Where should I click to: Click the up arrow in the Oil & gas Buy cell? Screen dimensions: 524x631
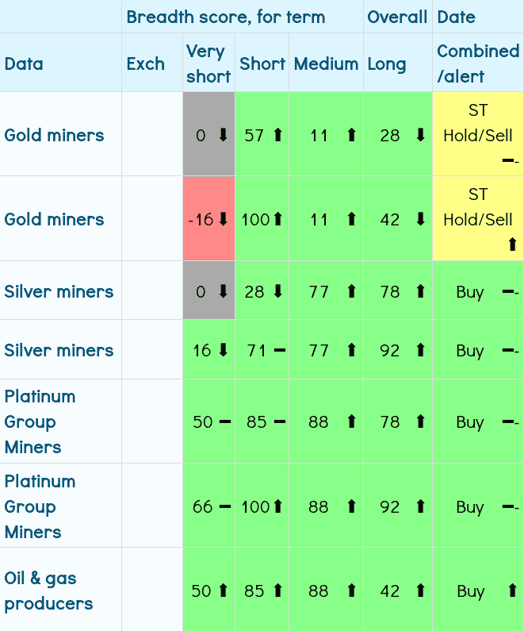click(x=511, y=591)
